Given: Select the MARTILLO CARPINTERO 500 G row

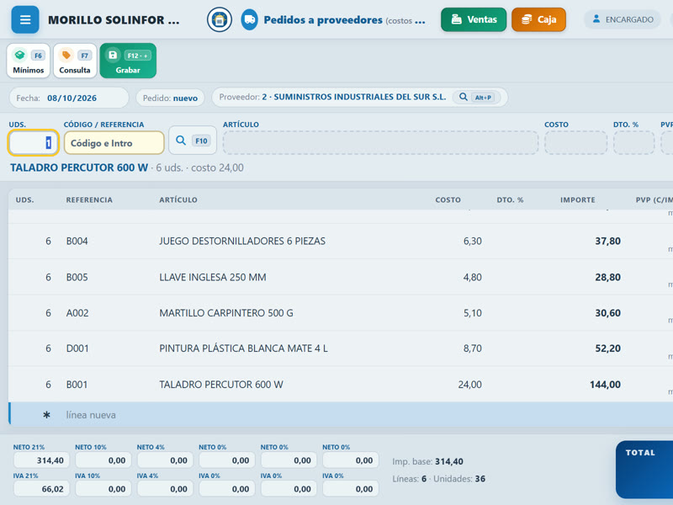Looking at the screenshot, I should point(341,312).
